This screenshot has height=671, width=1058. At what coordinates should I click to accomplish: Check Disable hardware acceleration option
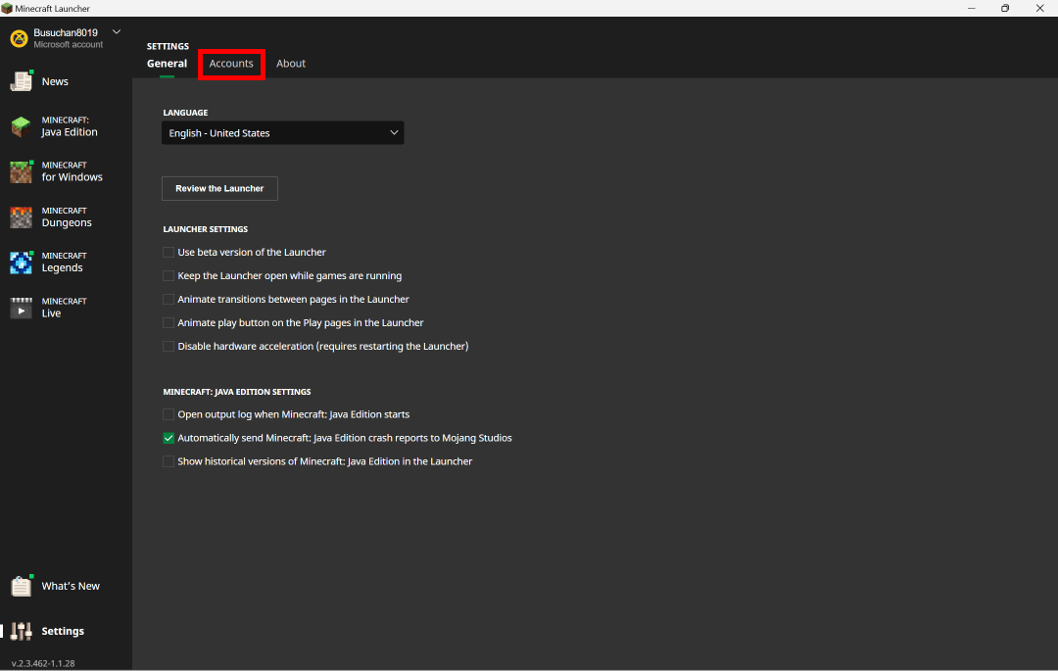point(168,347)
